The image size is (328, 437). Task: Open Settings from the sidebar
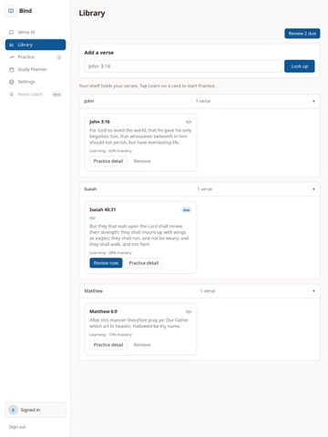pyautogui.click(x=36, y=82)
